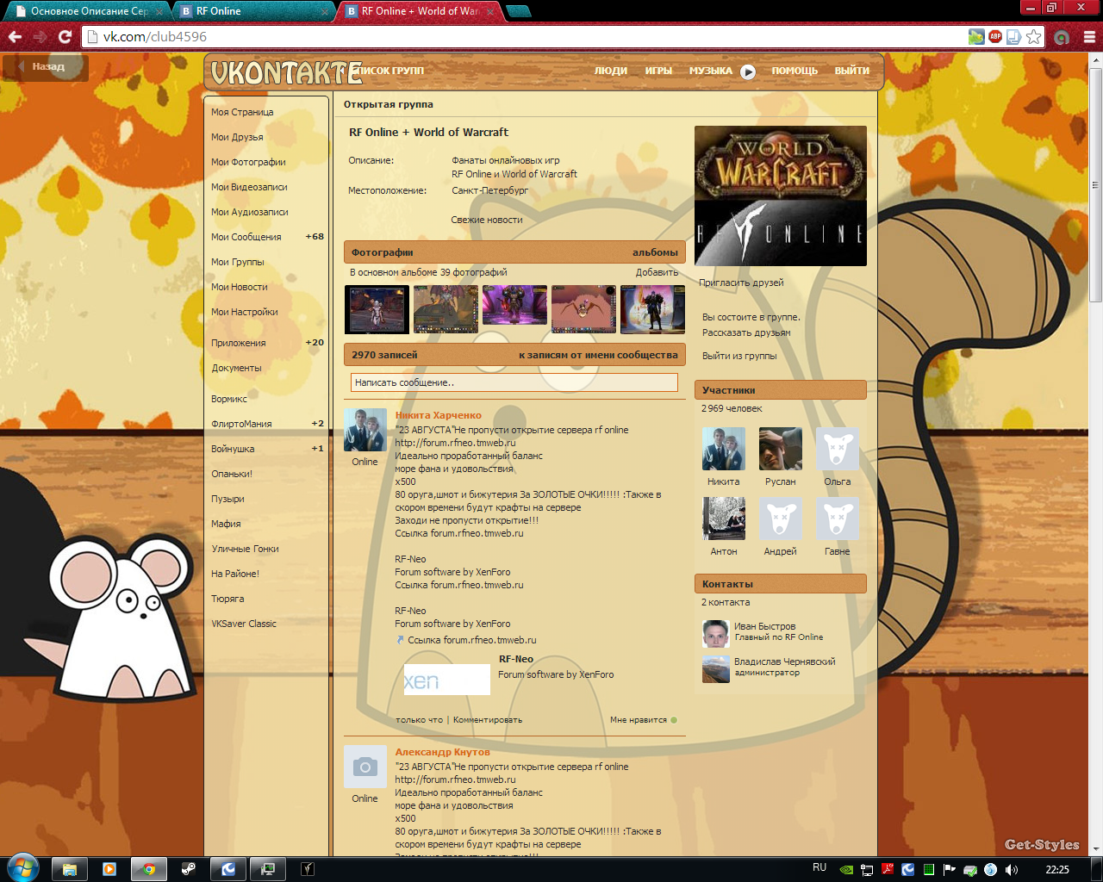
Task: Click Выйти из группы
Action: click(x=739, y=356)
